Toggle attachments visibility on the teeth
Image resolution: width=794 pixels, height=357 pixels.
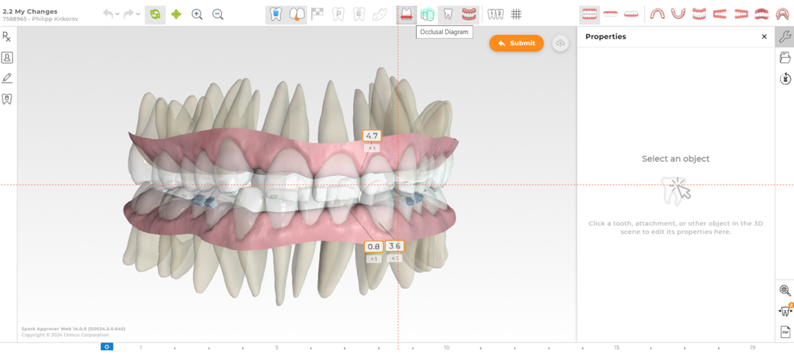point(276,14)
